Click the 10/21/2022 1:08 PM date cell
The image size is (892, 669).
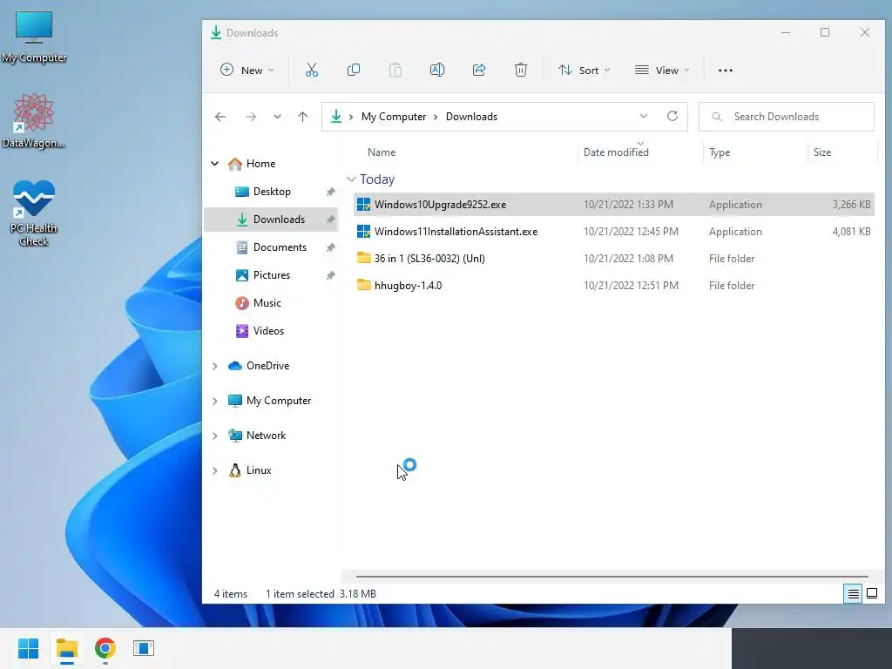[628, 258]
